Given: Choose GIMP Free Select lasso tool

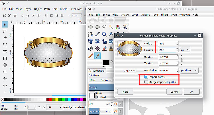Looking at the screenshot, I should pos(104,27).
